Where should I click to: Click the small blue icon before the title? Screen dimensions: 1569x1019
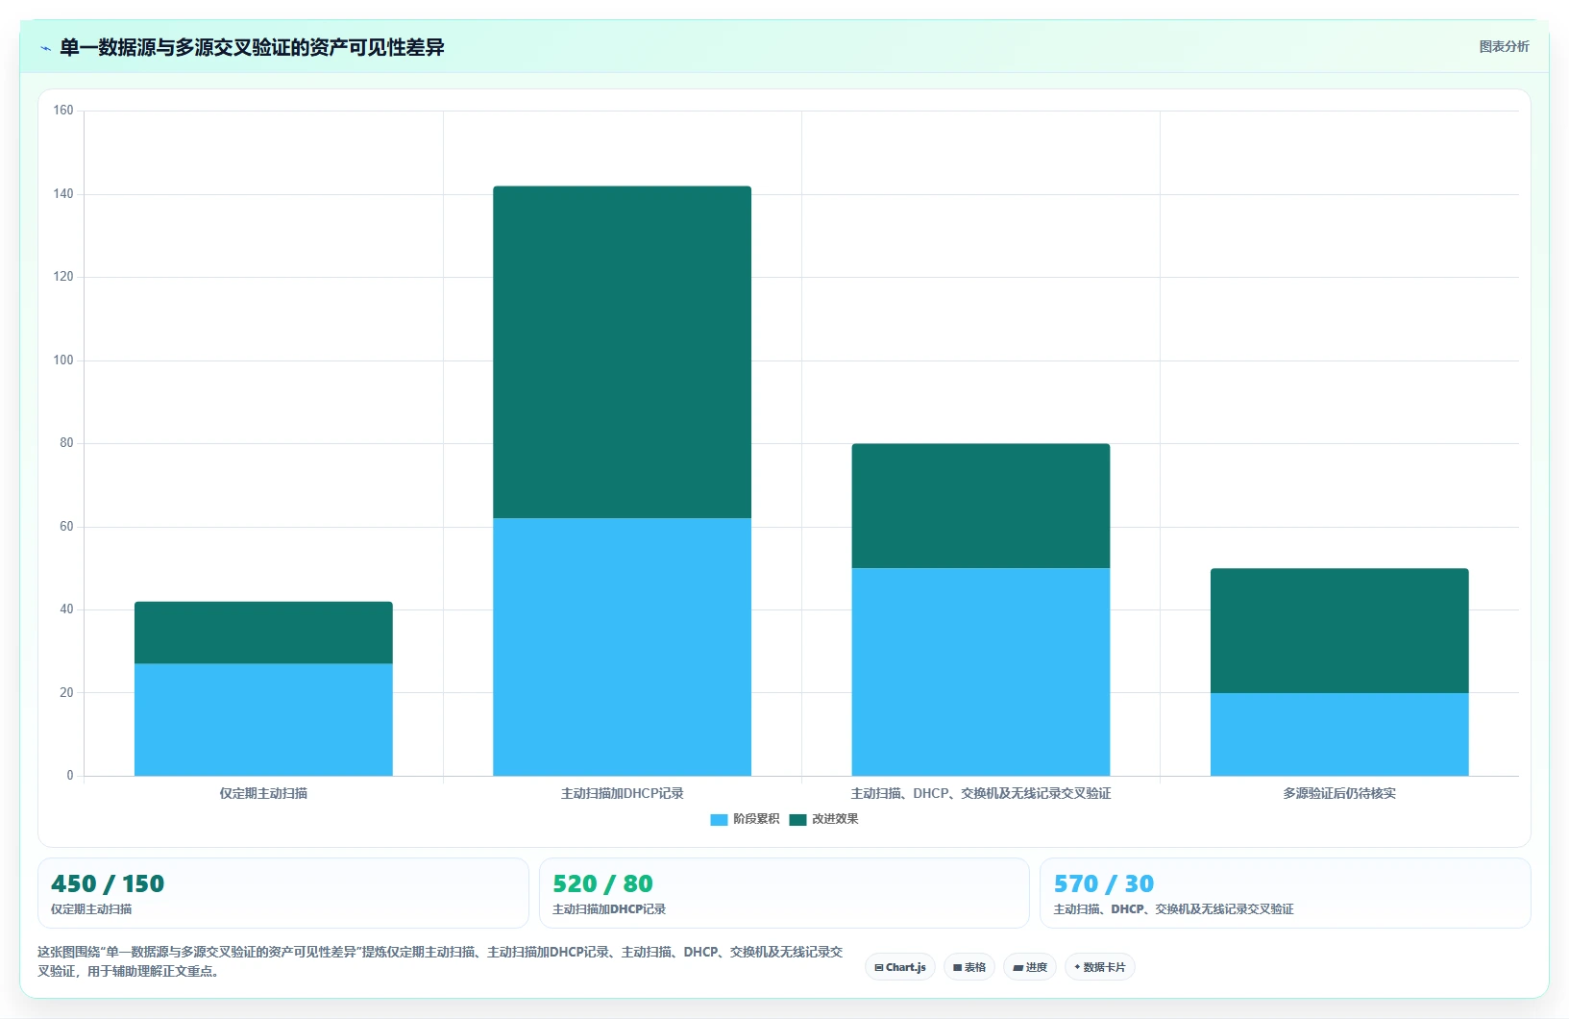pos(45,48)
